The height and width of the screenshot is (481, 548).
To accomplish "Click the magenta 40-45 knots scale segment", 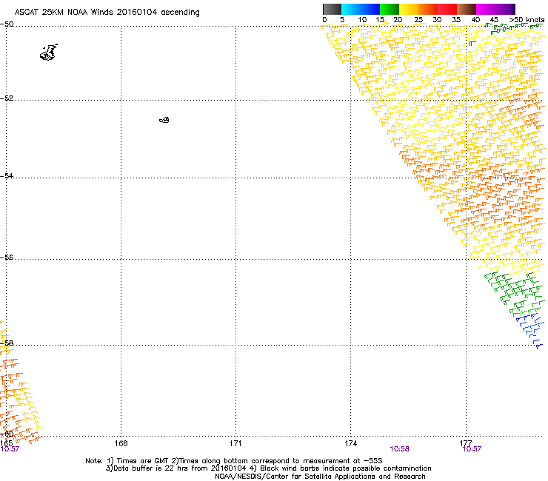I will tap(486, 9).
